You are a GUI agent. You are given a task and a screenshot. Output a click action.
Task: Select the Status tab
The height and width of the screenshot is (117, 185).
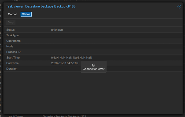pos(26,14)
